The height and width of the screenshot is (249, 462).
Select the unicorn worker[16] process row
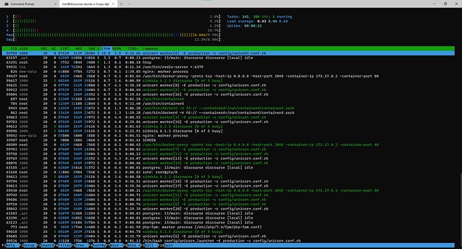(x=228, y=94)
